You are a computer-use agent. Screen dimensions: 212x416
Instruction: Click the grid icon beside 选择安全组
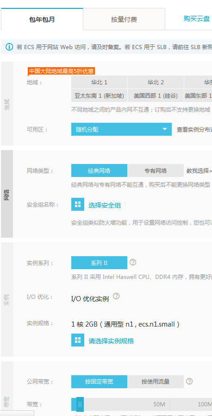78,204
